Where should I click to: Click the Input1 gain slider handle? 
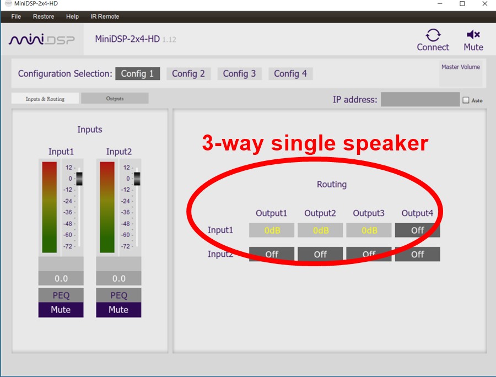[x=79, y=179]
